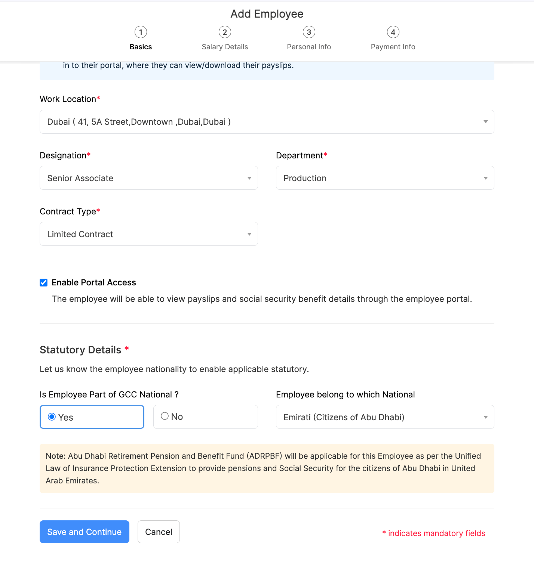Click the Work Location dropdown arrow
The height and width of the screenshot is (579, 534).
tap(485, 122)
